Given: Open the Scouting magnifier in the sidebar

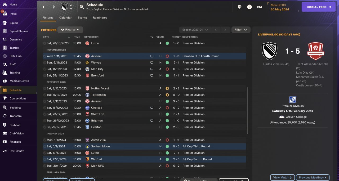Looking at the screenshot, I should 5,108.
